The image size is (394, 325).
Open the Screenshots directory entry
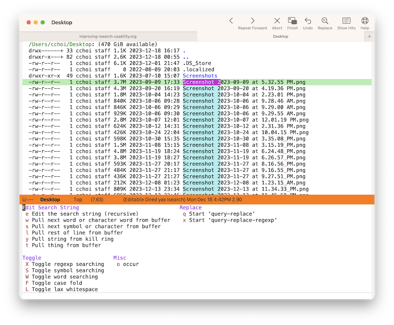[x=200, y=76]
